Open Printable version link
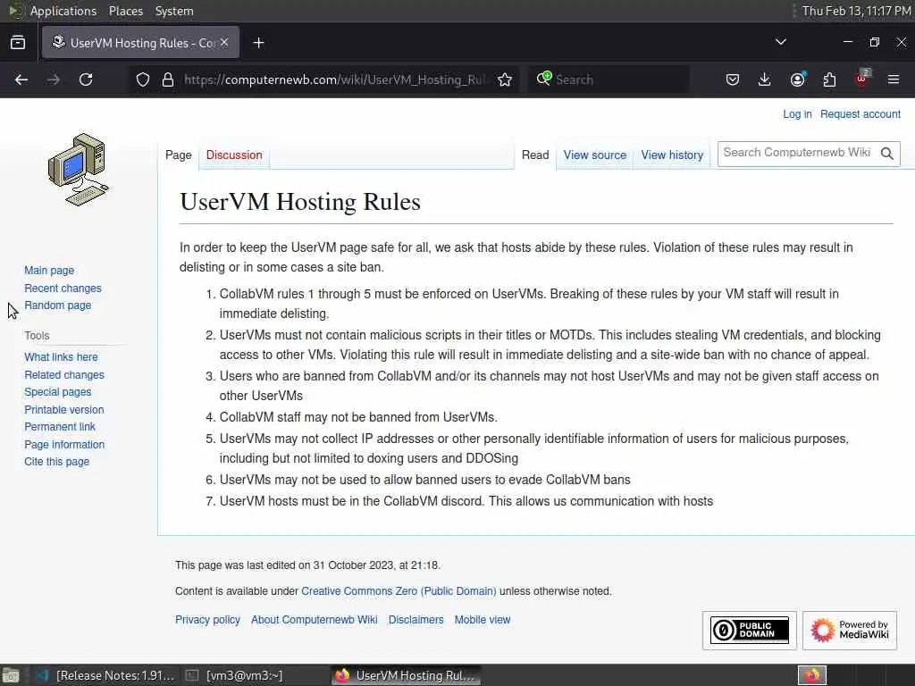Screen dimensions: 915x686 click(x=64, y=410)
